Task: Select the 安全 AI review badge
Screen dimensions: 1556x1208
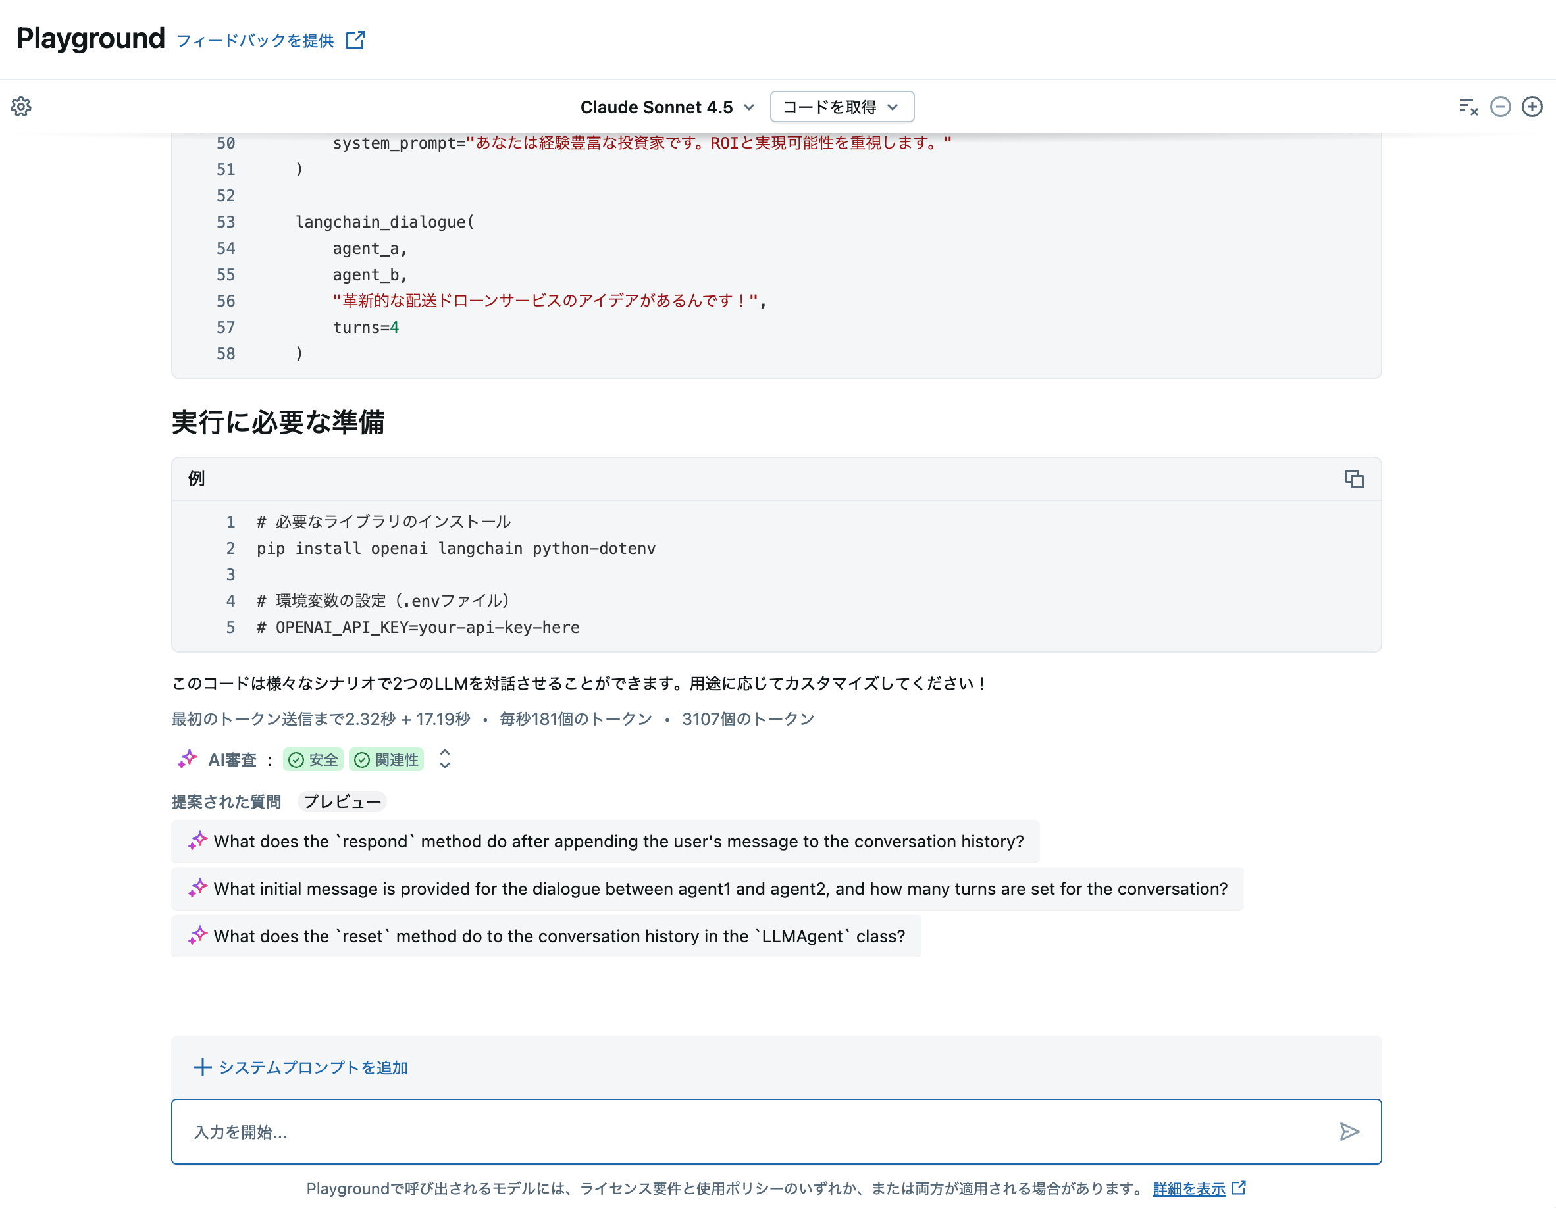Action: pos(313,759)
